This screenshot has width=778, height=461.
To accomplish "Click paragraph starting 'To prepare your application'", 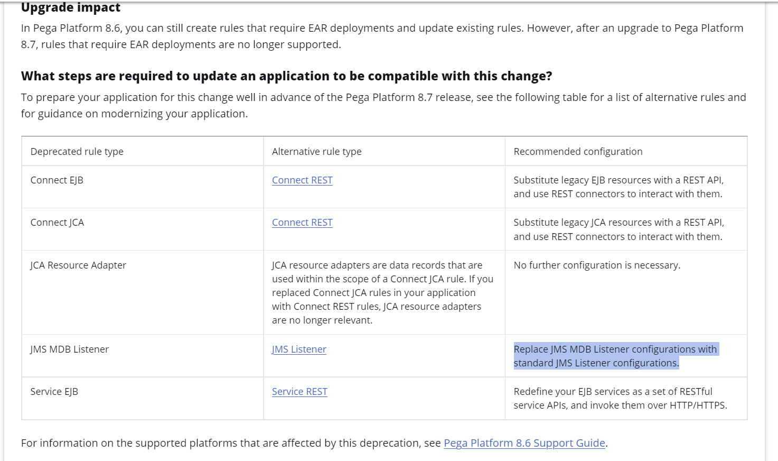I will point(383,106).
